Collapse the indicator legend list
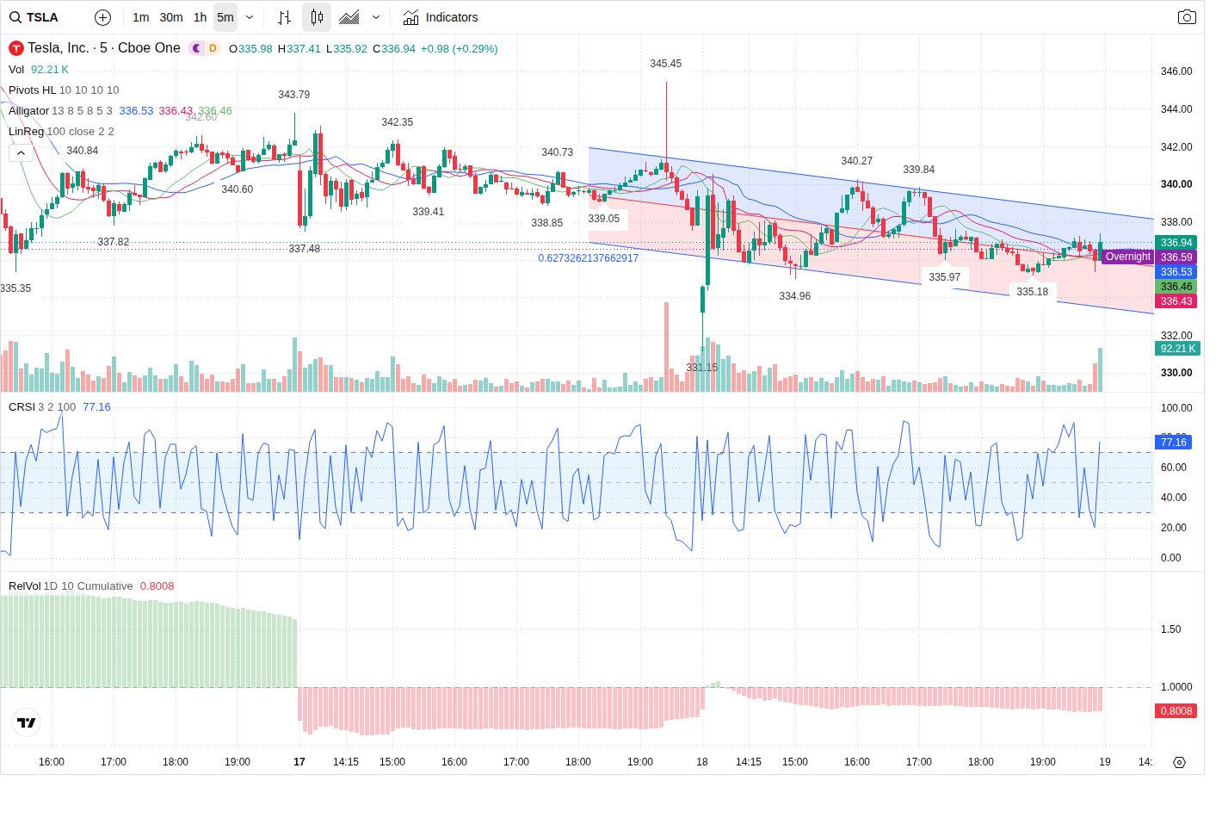This screenshot has width=1222, height=818. coord(21,153)
